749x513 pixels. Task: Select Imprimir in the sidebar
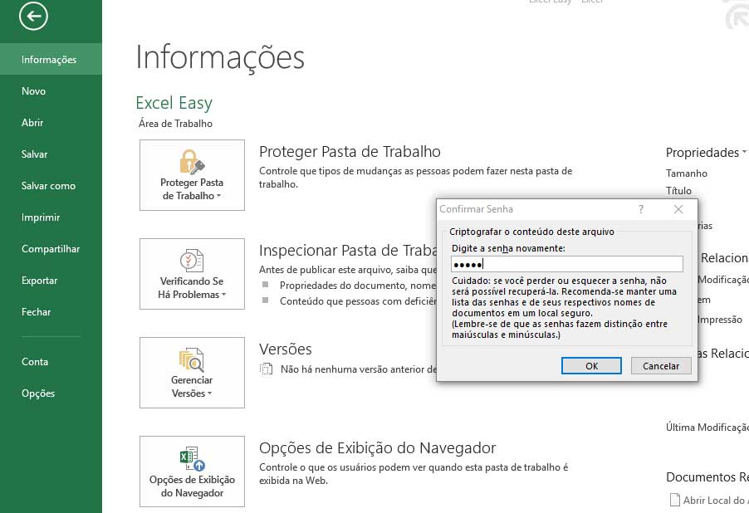click(41, 217)
